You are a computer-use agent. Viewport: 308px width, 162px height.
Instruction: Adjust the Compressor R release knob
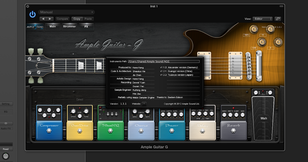(x=54, y=115)
